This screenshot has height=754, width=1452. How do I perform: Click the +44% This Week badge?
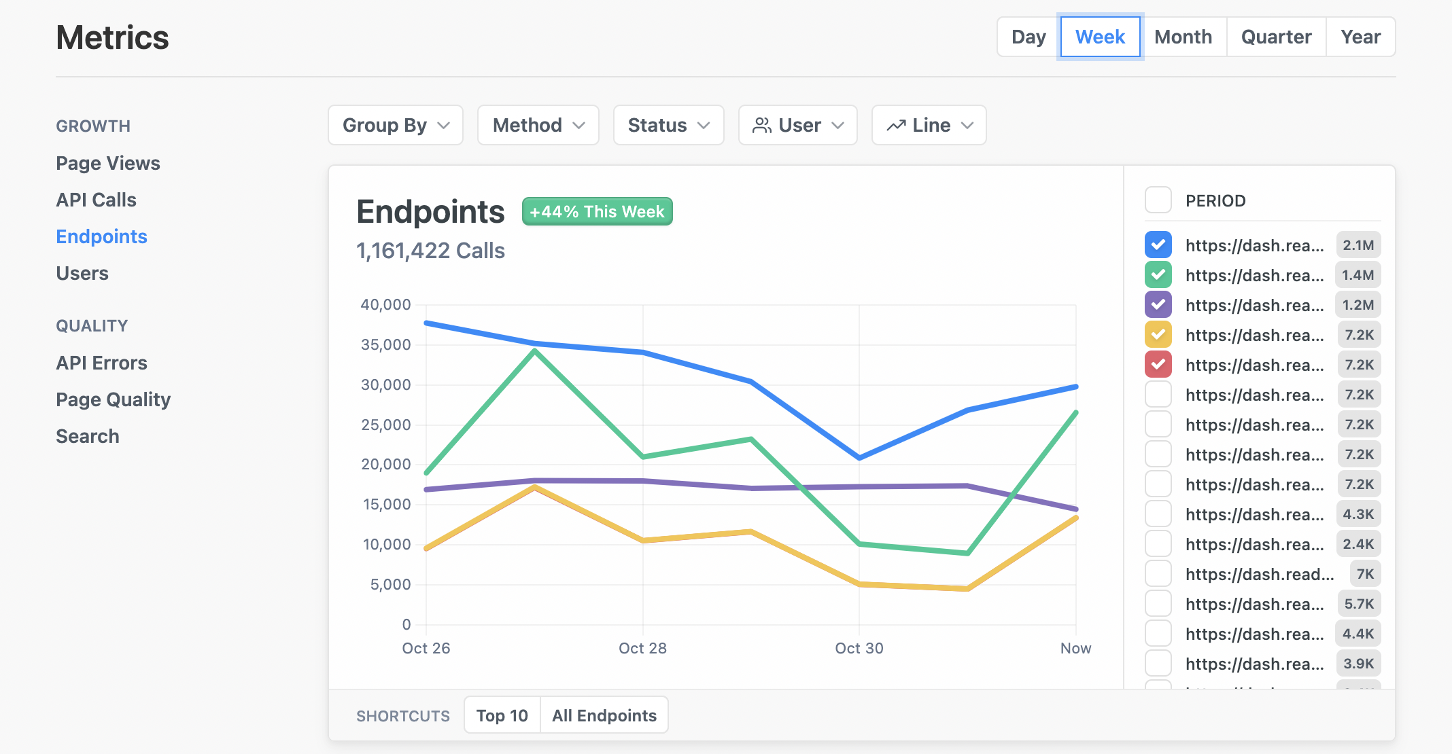pos(597,211)
